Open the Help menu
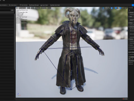 4,1
